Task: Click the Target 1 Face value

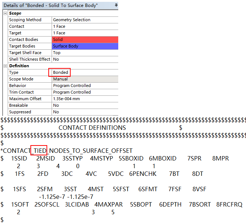Action: [85, 33]
